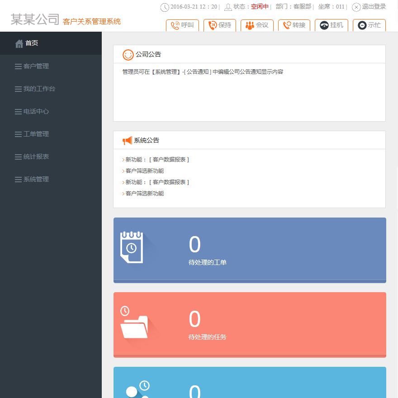Viewport: 398px width, 398px height.
Task: Click the 0 count on 待处理的任务 card
Action: (x=194, y=319)
